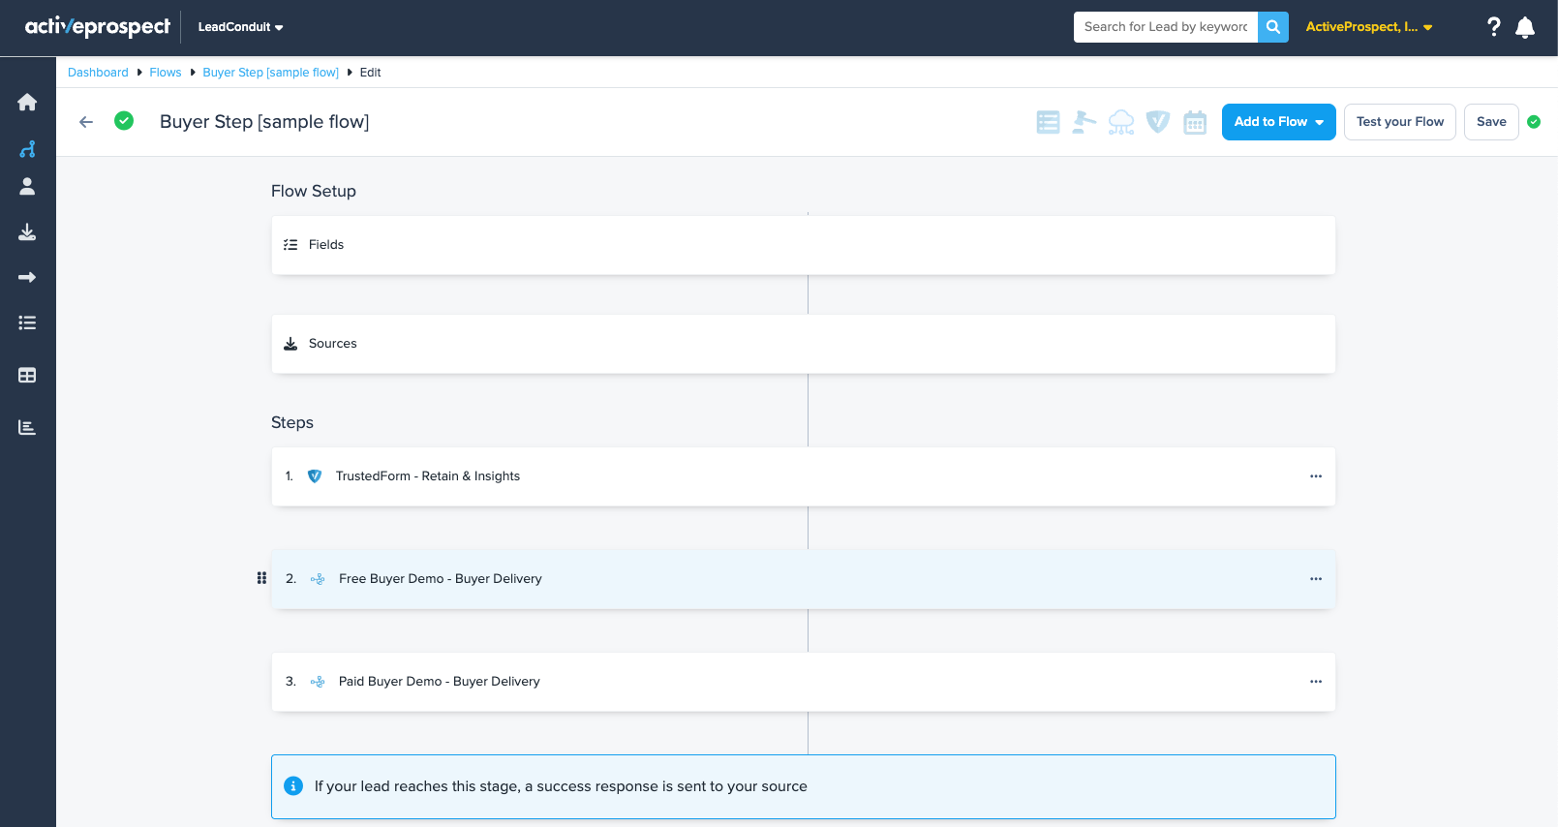
Task: Open options menu for Paid Buyer Demo step
Action: click(1316, 682)
